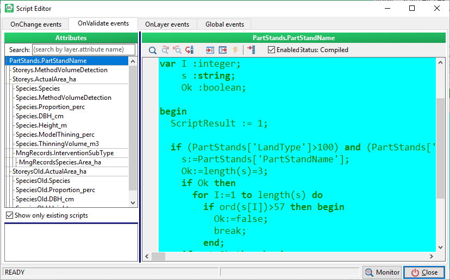450x280 pixels.
Task: Click the Export script icon
Action: pos(223,50)
